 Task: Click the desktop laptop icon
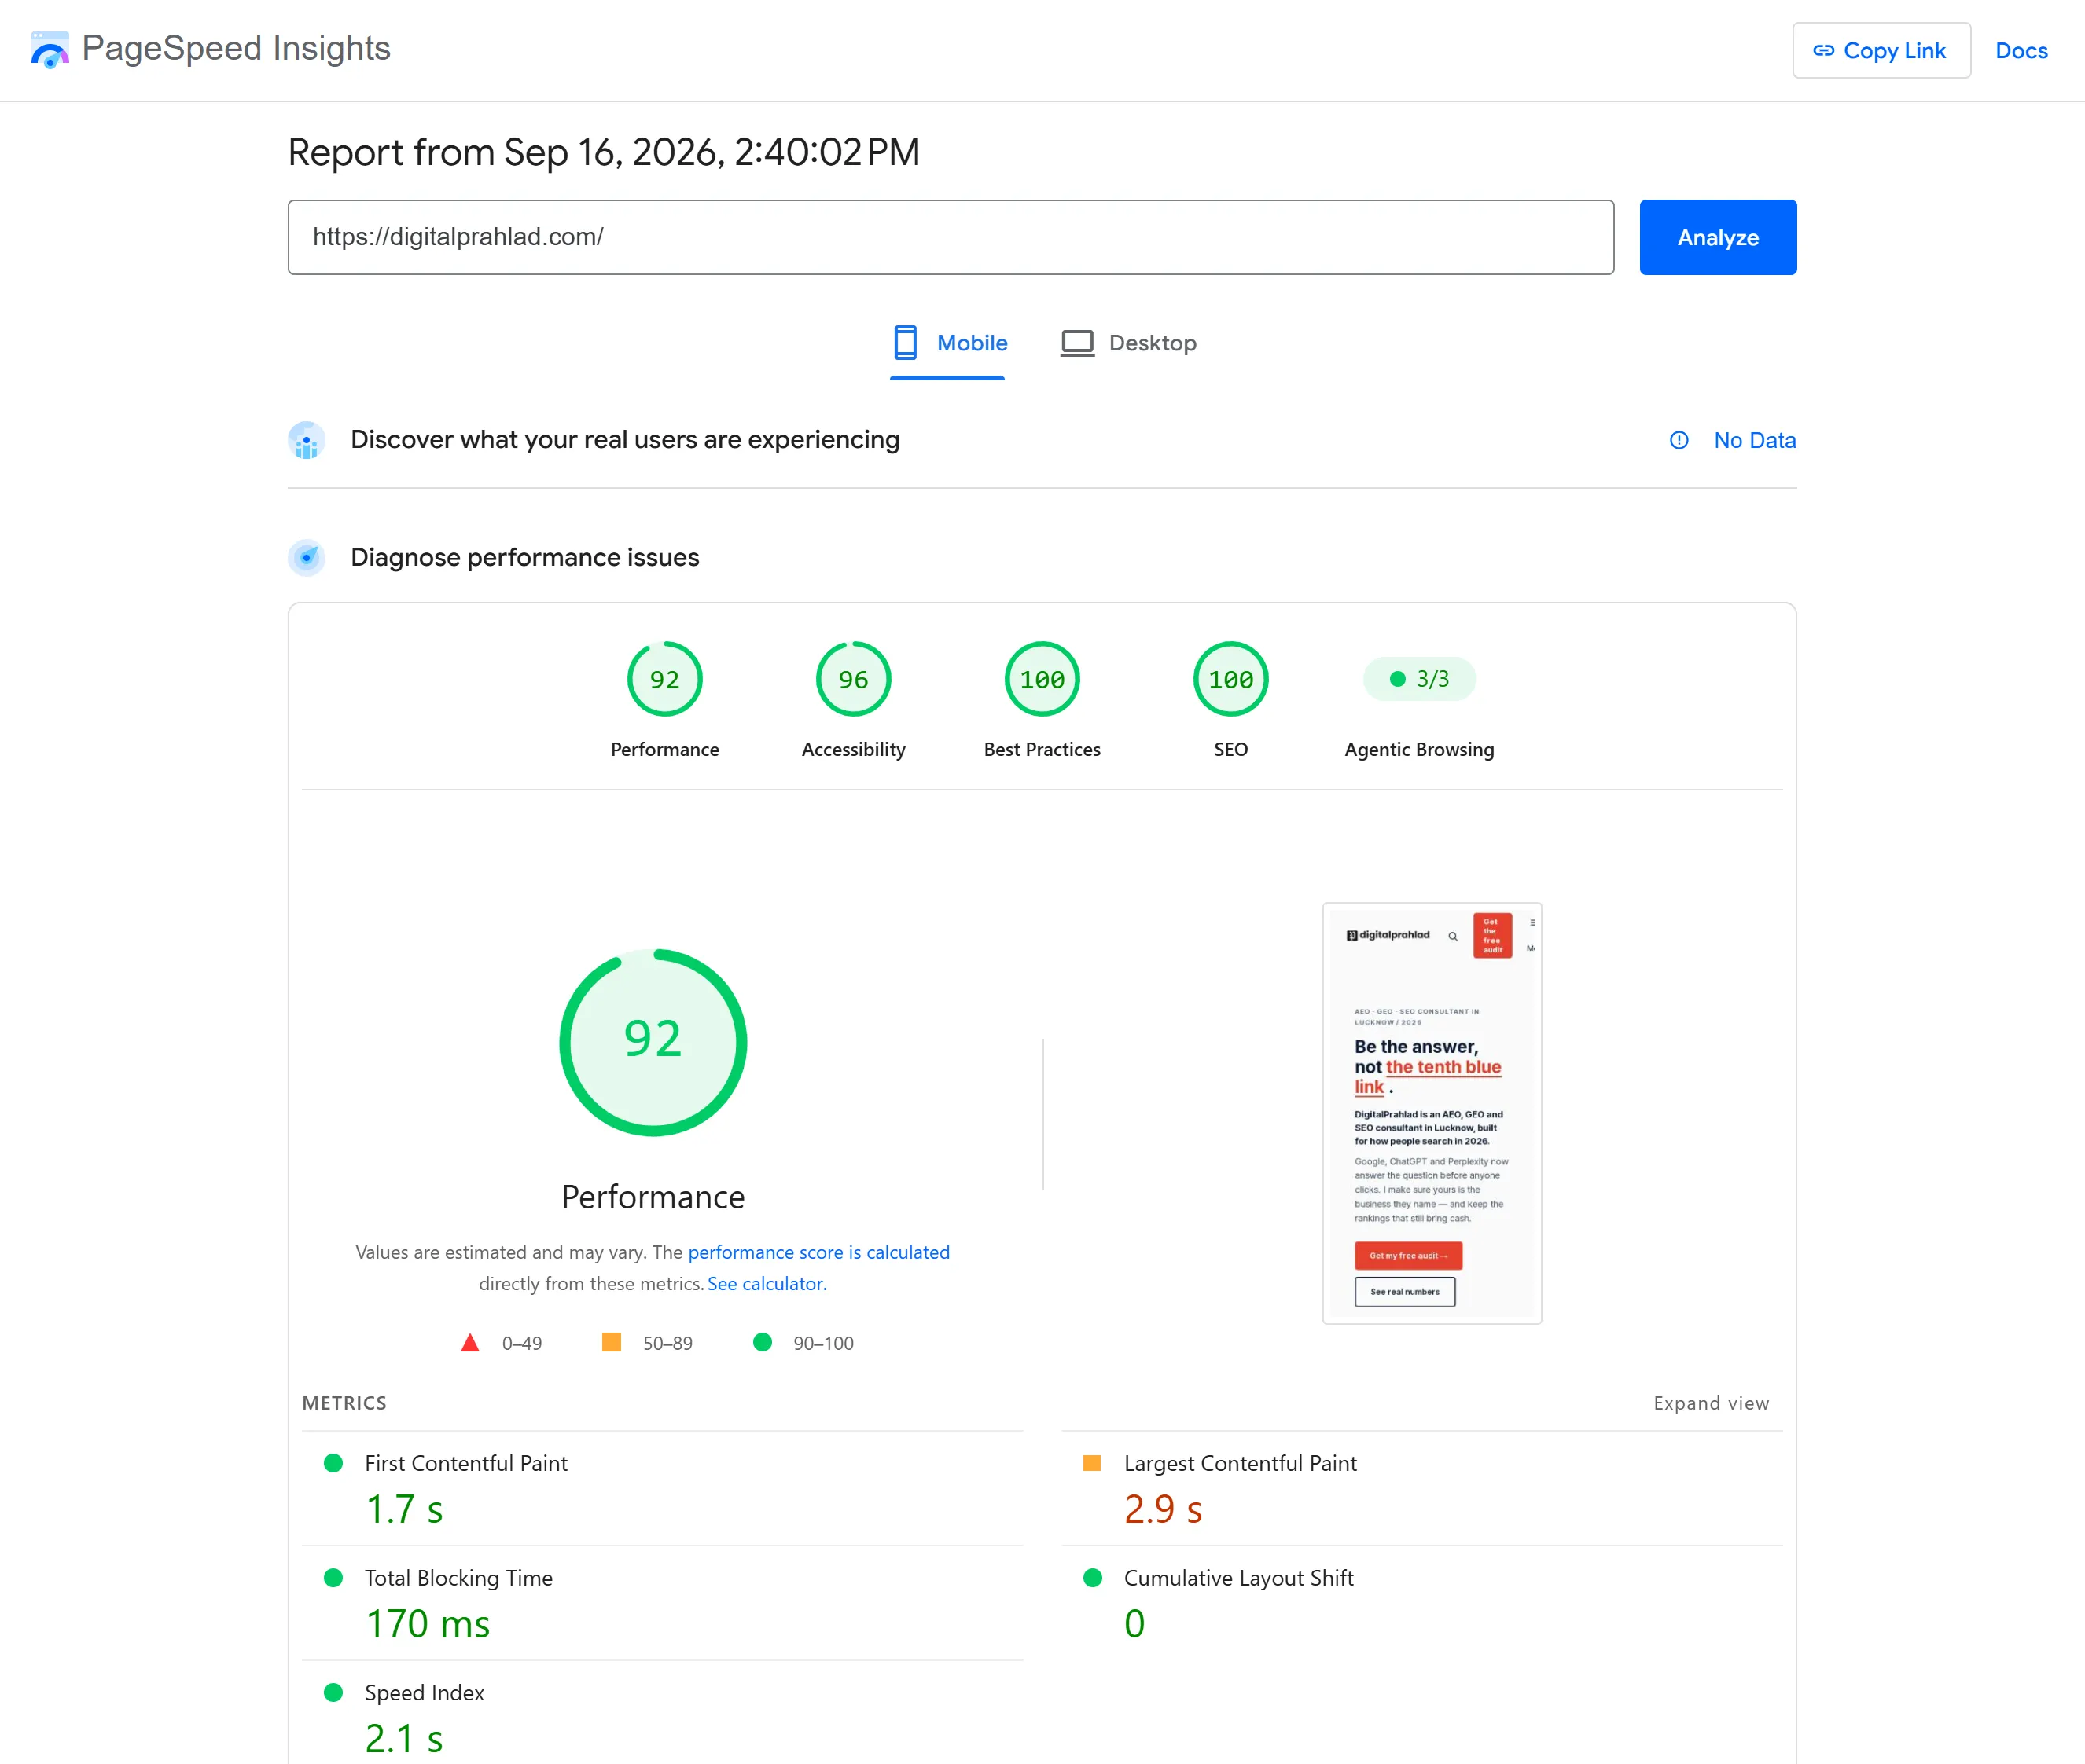point(1076,343)
